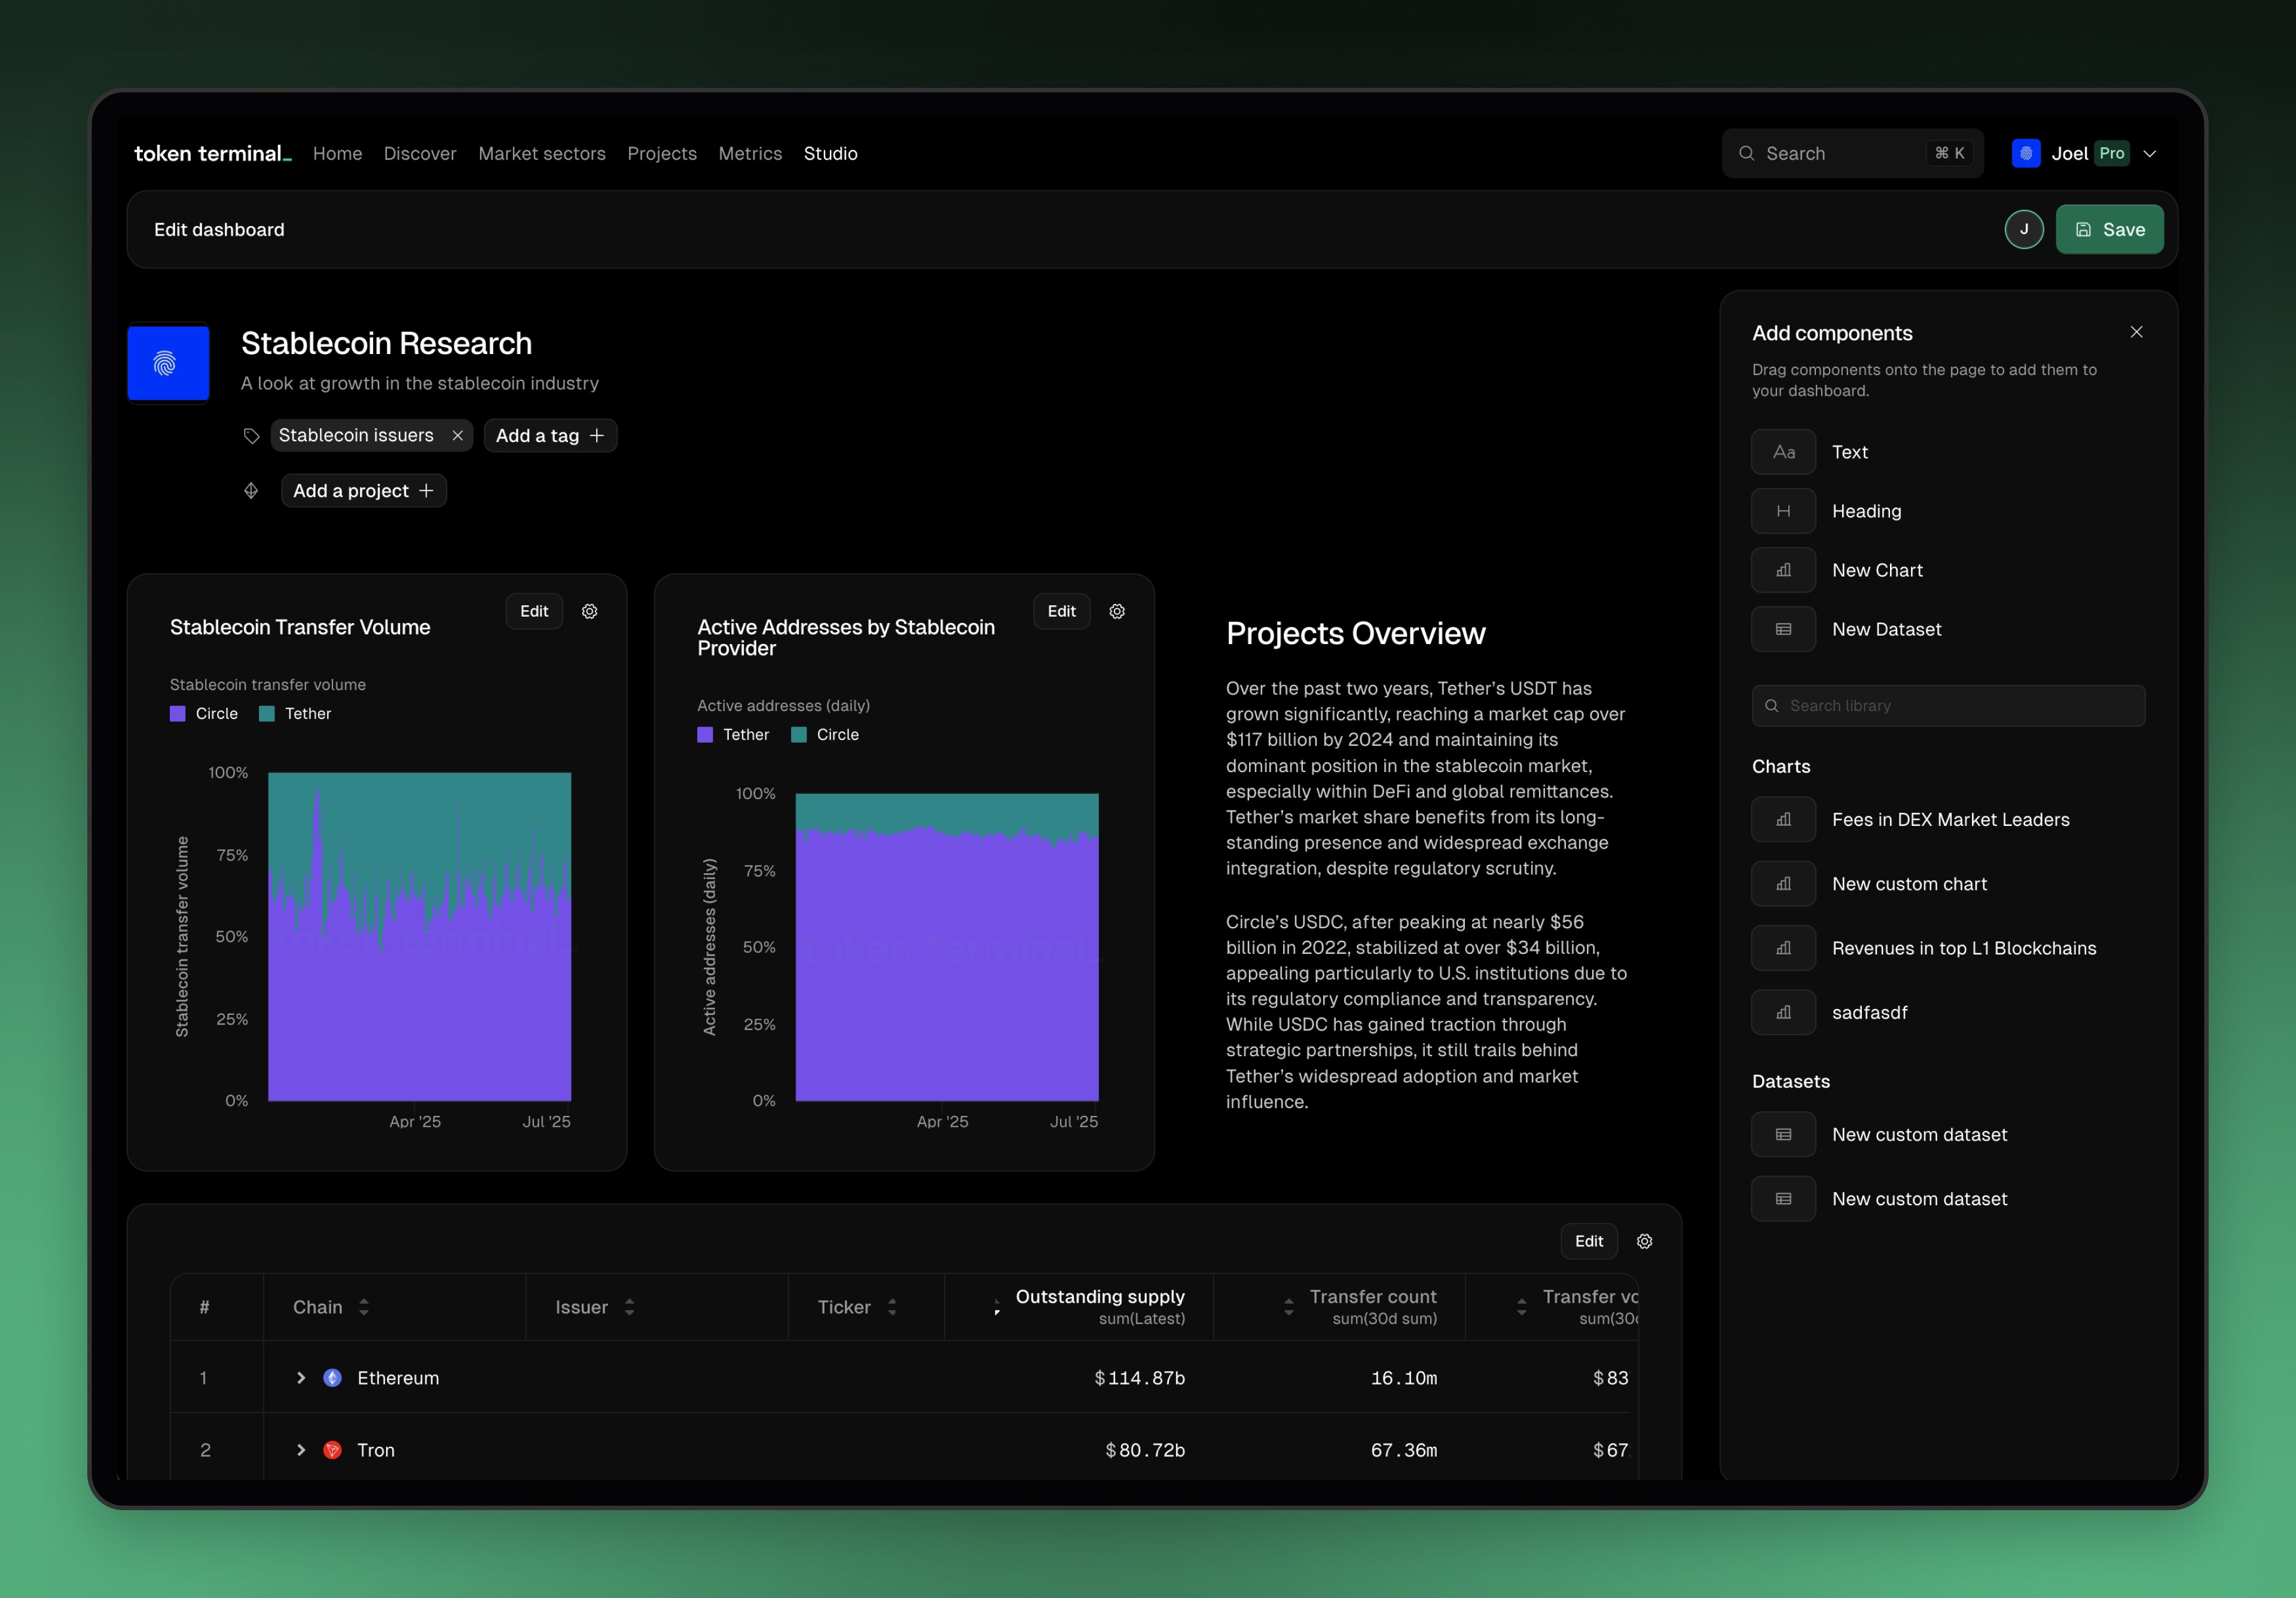Edit the Stablecoin Transfer Volume chart

pos(534,611)
